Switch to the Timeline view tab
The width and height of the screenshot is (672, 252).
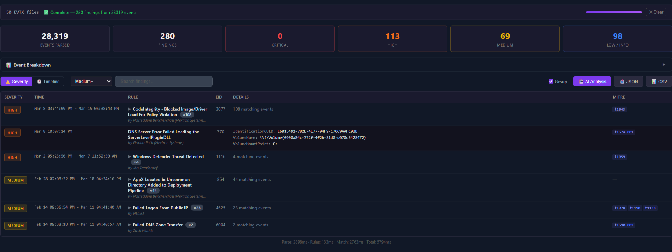click(48, 82)
